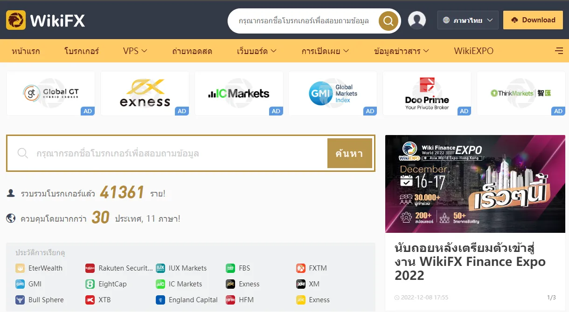
Task: Expand the VPS menu dropdown
Action: [x=135, y=51]
